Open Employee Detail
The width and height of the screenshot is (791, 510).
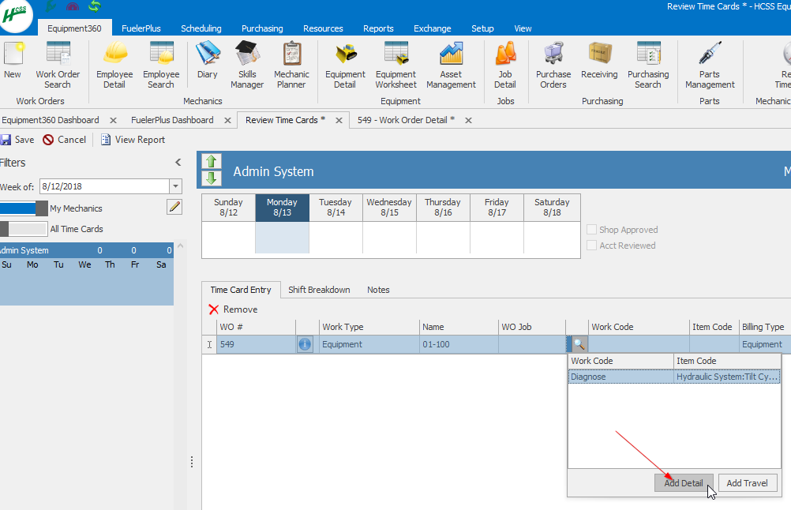114,65
